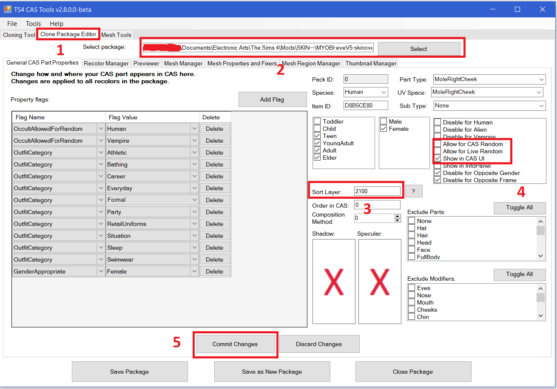Increase the Composition Method value

(x=398, y=216)
